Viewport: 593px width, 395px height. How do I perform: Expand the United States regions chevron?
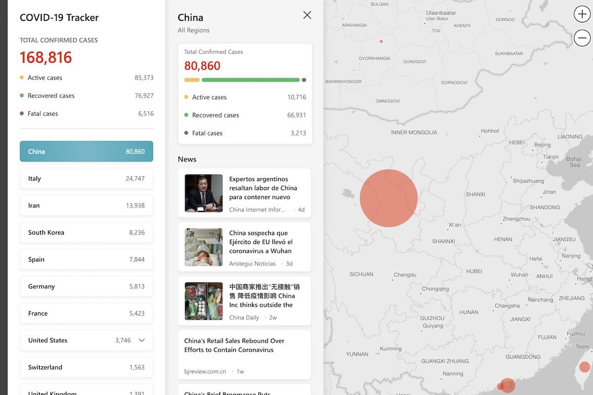pyautogui.click(x=142, y=340)
